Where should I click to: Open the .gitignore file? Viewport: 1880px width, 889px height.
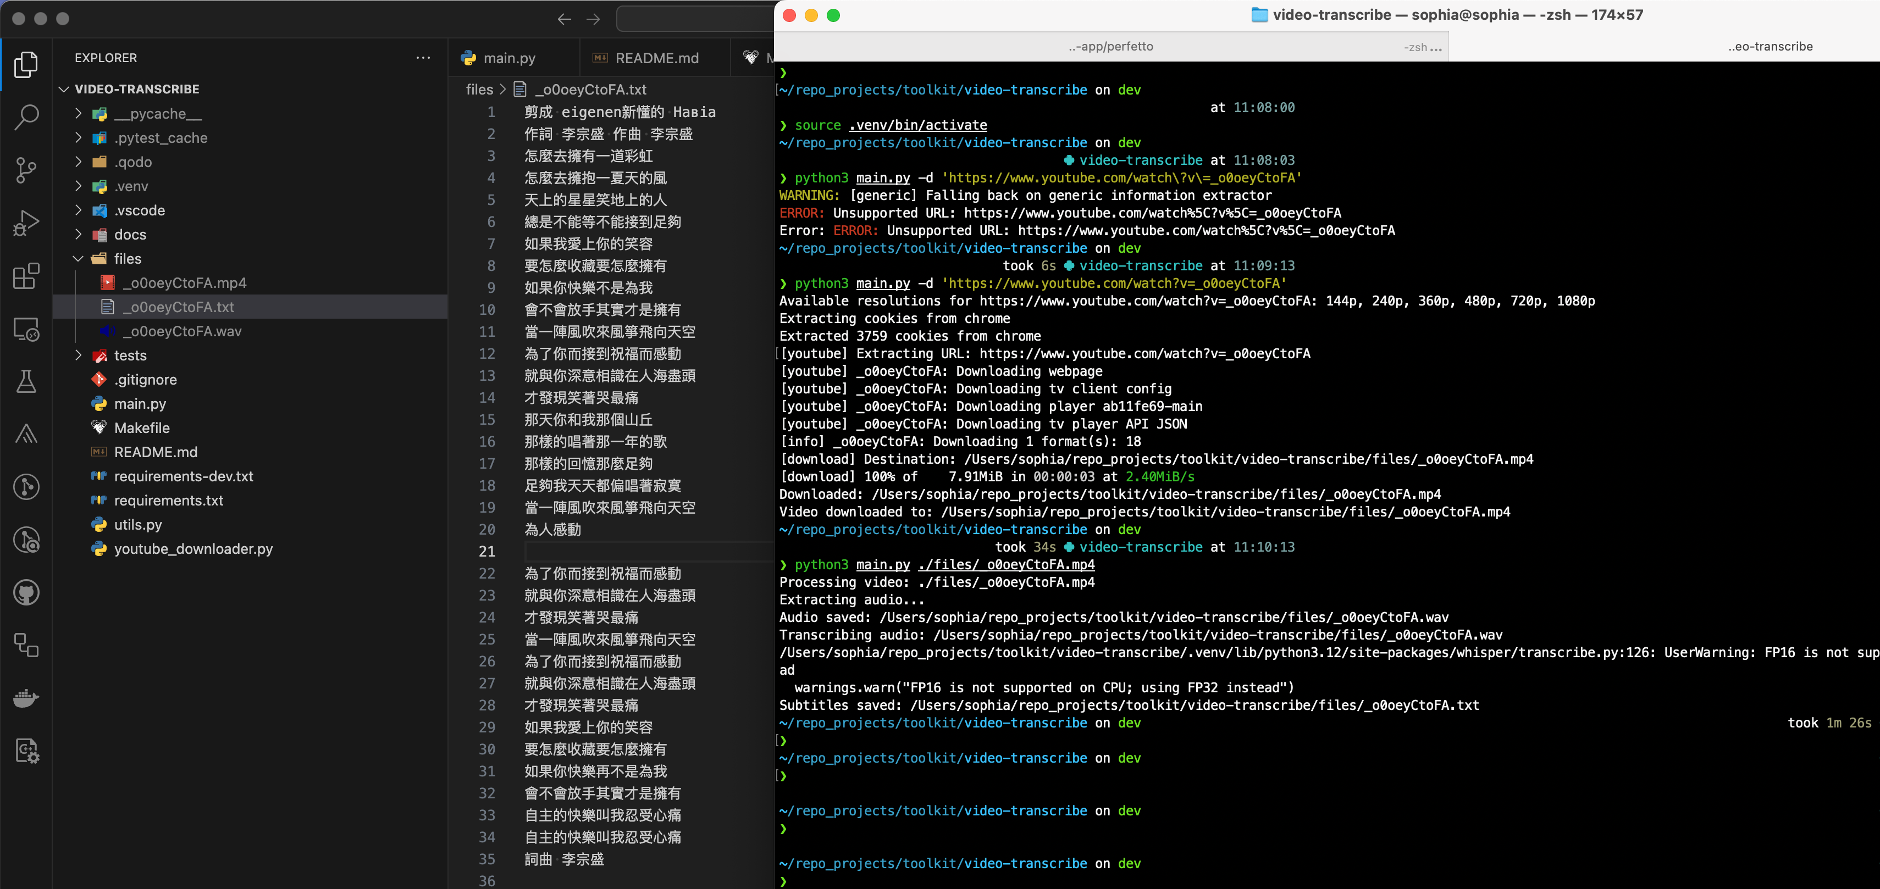click(x=250, y=379)
